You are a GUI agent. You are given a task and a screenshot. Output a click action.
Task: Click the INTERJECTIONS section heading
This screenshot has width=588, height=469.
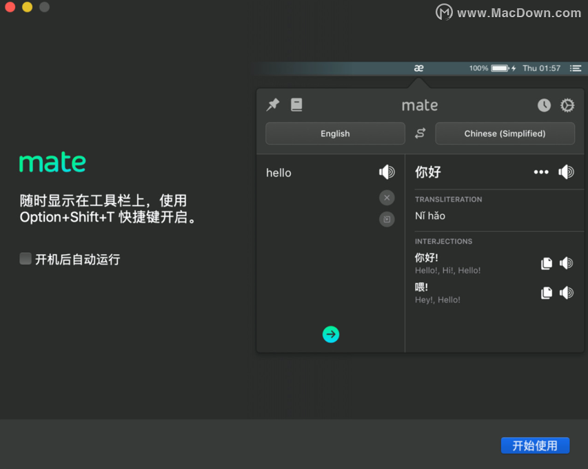click(444, 241)
